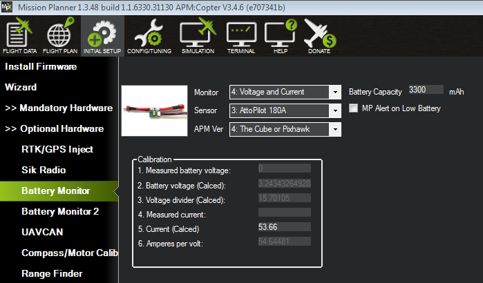Open the Wizard sidebar item
Screen dimensions: 483x283
[x=21, y=87]
